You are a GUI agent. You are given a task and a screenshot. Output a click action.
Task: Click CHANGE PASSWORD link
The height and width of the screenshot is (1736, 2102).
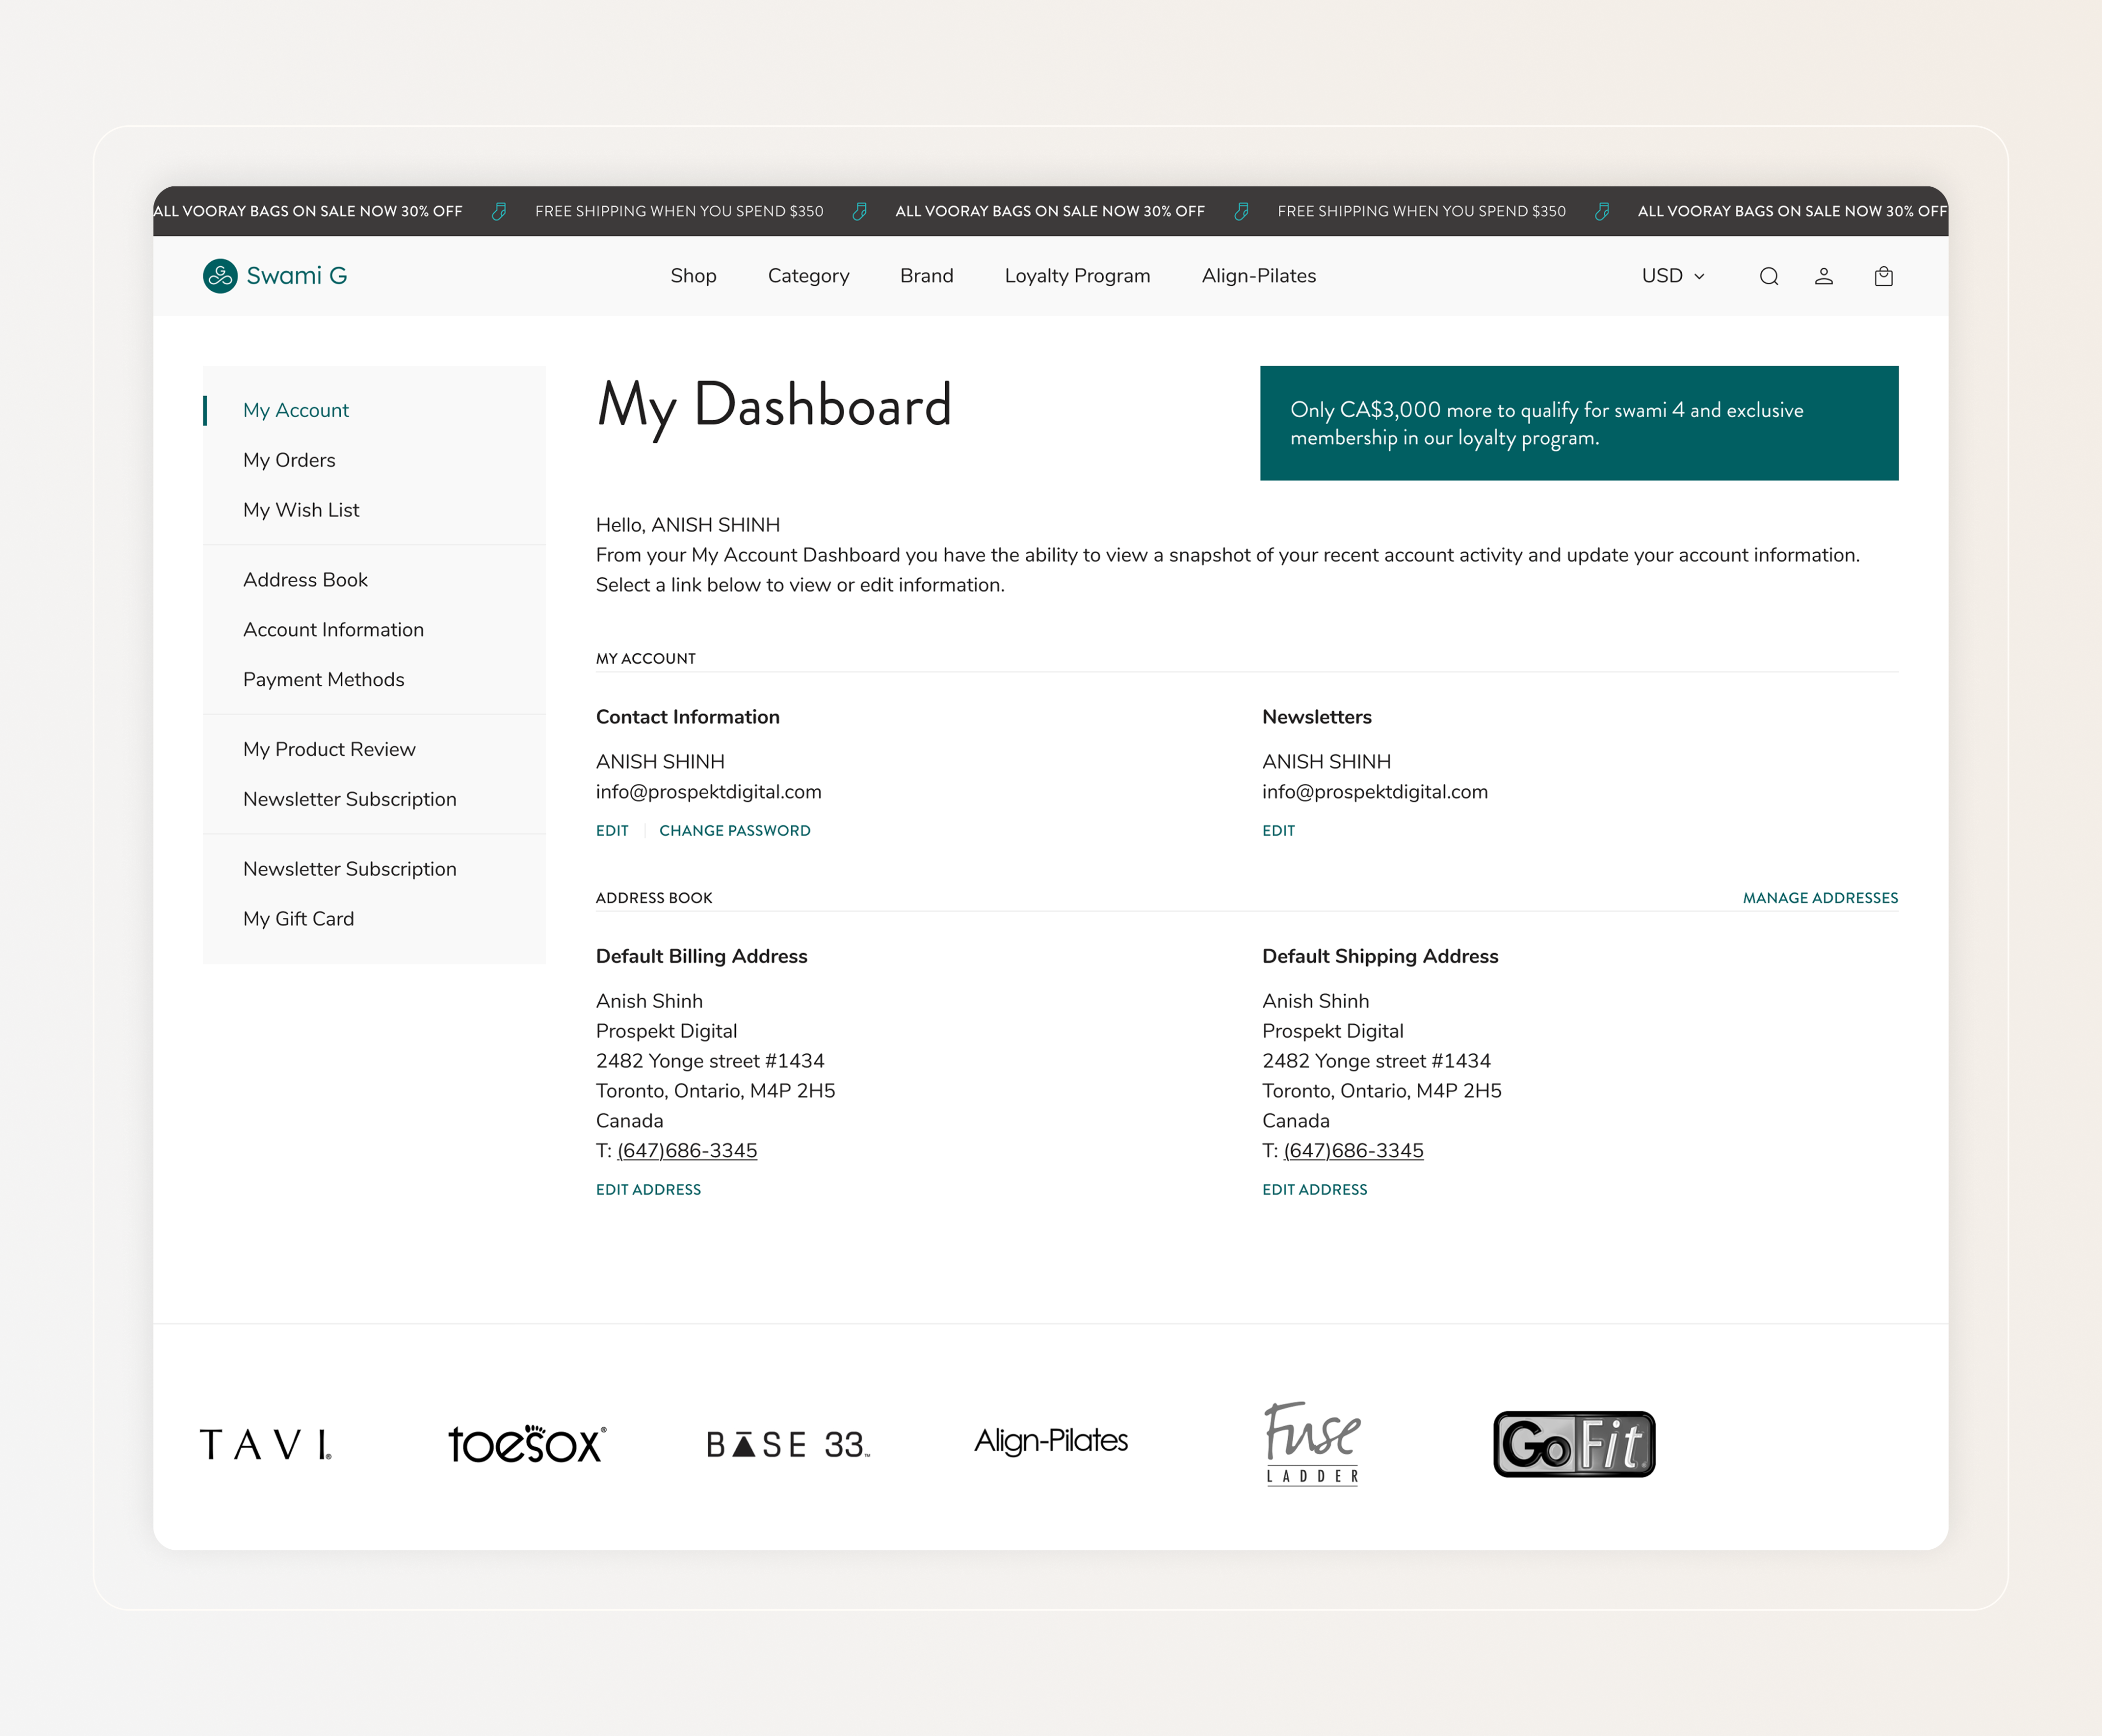click(x=734, y=831)
